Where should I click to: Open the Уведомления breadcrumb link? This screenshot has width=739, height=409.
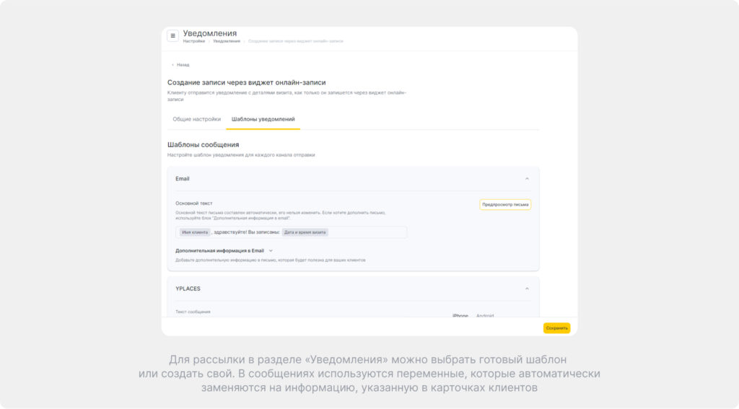tap(226, 41)
